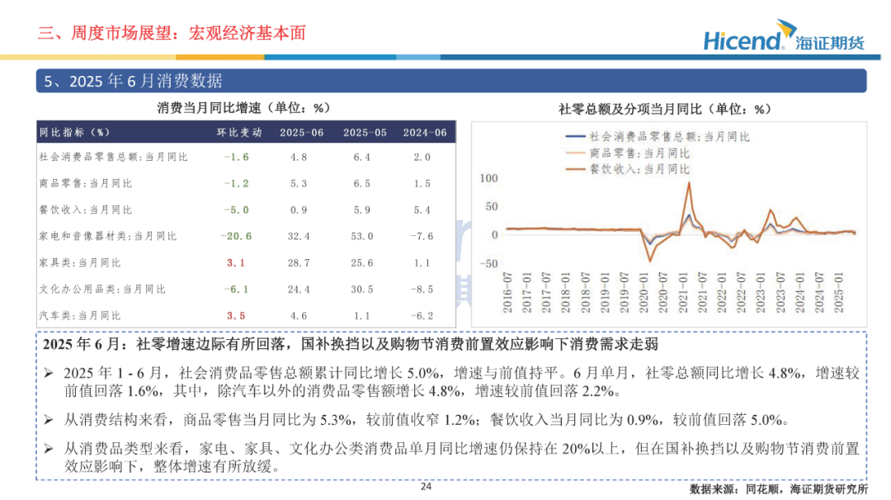Click the -1.6 change value for 社会消费品零售总额
Image resolution: width=891 pixels, height=500 pixels.
click(237, 158)
